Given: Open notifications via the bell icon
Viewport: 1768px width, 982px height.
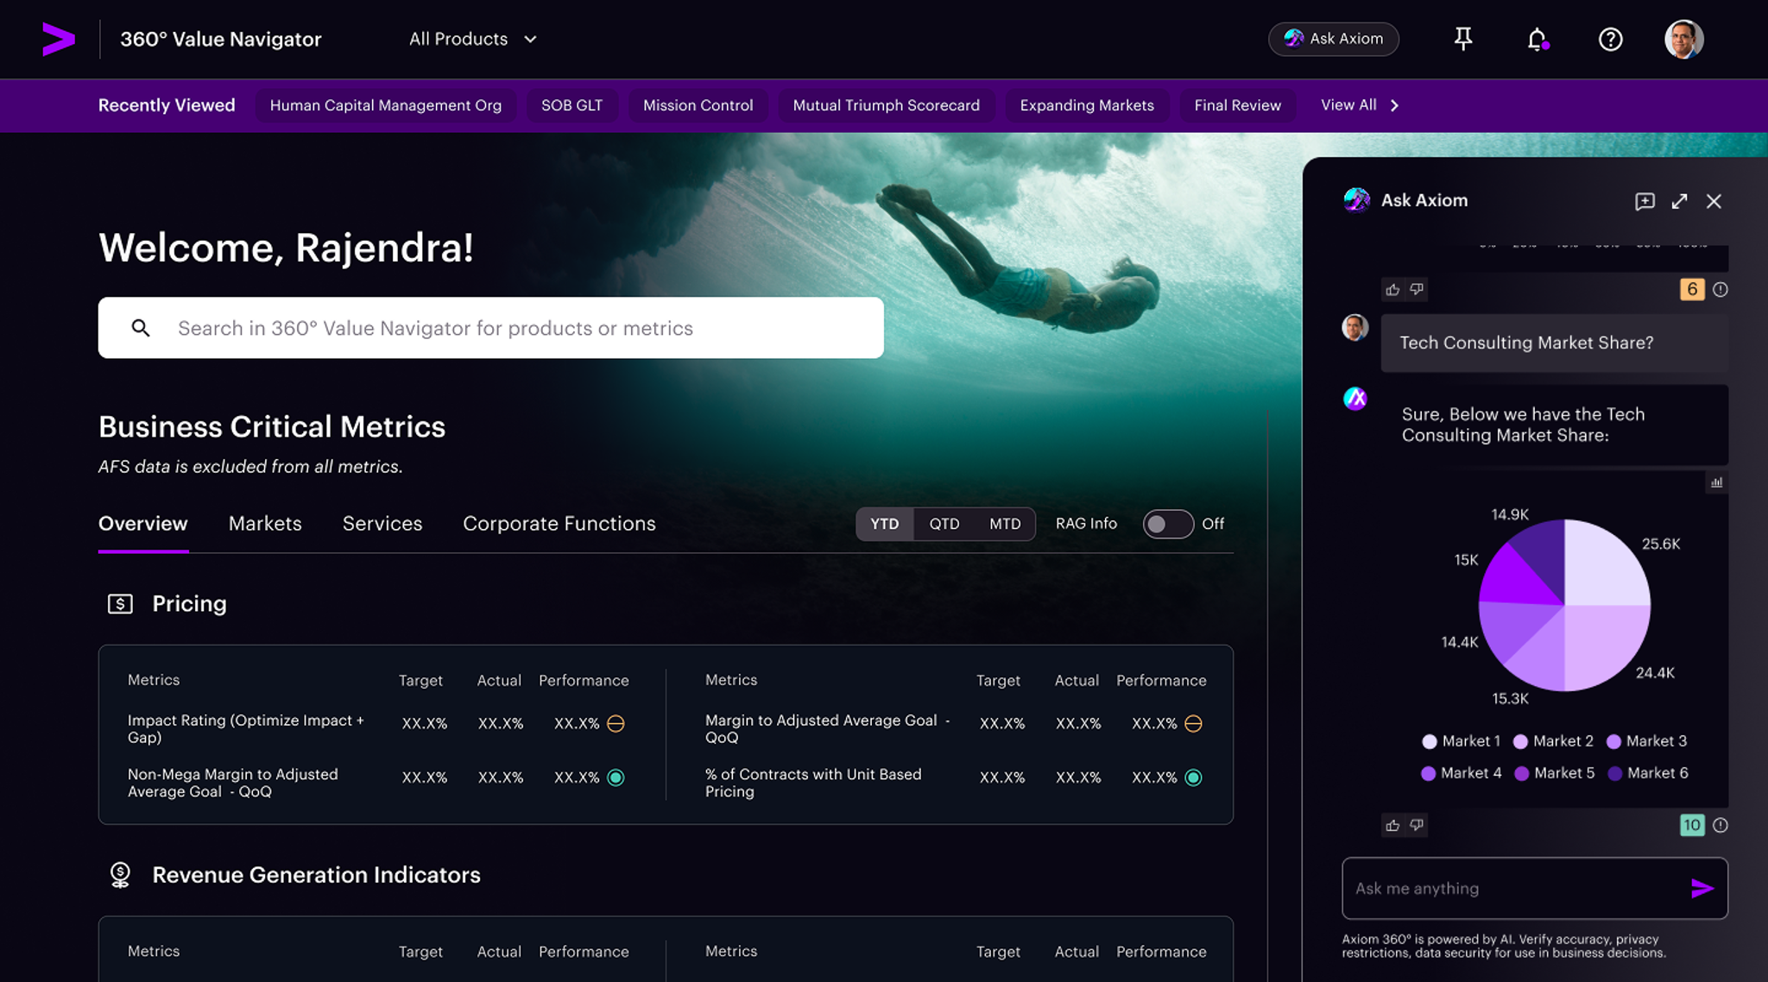Looking at the screenshot, I should (x=1536, y=39).
